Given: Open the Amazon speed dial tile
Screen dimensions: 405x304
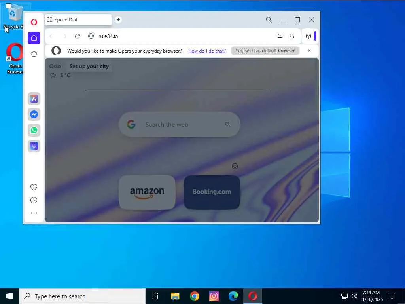Looking at the screenshot, I should (147, 192).
